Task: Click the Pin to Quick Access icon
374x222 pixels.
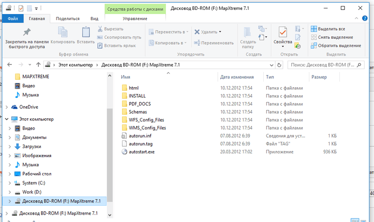Action: pos(27,32)
